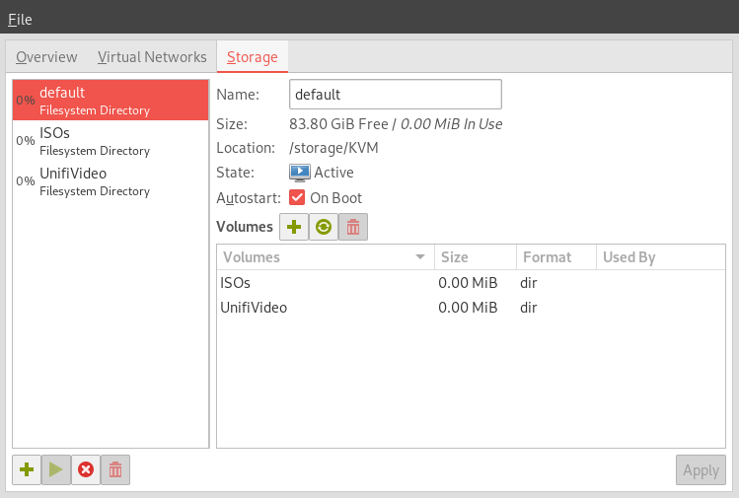
Task: Click the pool Name input field
Action: click(396, 95)
